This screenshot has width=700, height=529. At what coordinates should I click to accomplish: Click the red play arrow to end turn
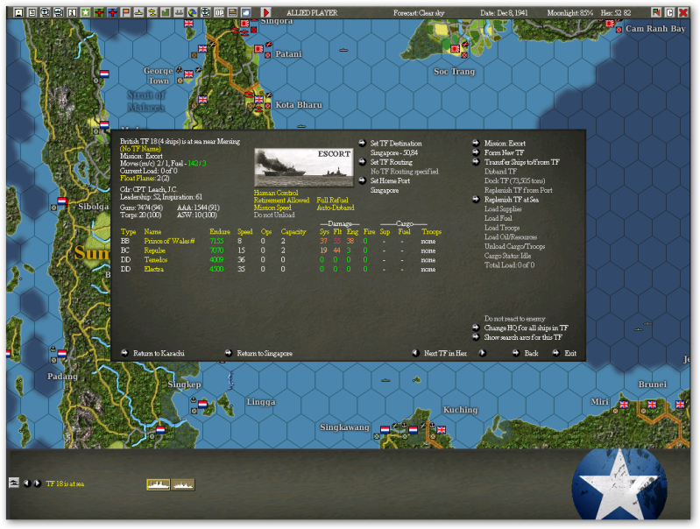[266, 12]
